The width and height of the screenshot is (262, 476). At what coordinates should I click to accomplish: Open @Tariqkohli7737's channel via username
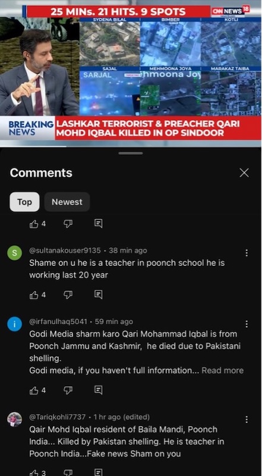57,417
